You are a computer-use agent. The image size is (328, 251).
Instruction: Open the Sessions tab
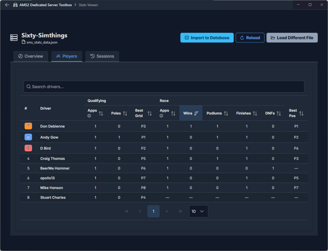(x=102, y=56)
